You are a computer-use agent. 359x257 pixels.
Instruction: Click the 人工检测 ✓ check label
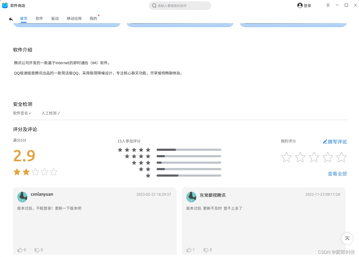click(x=51, y=113)
